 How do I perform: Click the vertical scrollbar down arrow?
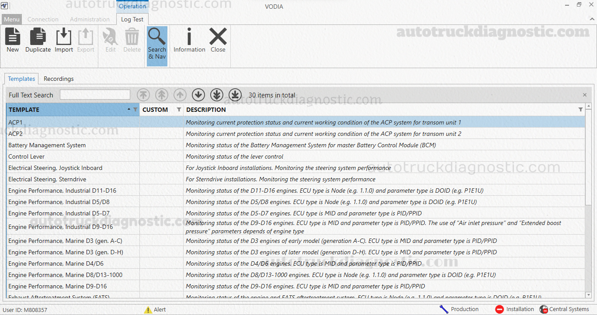[588, 295]
